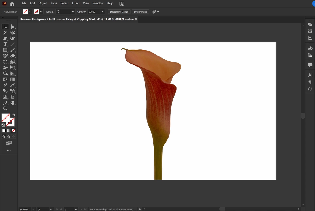The image size is (315, 211).
Task: Pick the Eyedropper tool
Action: coord(13,85)
